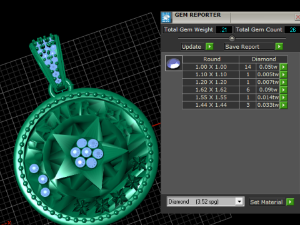Click the green arrow on 1.10 X 1.10 row

(284, 74)
